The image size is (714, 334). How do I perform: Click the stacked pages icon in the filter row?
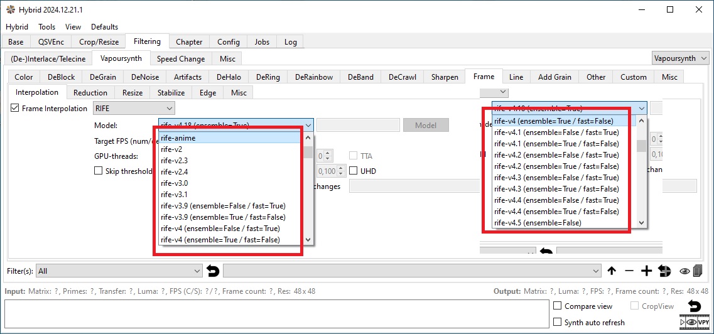[698, 271]
